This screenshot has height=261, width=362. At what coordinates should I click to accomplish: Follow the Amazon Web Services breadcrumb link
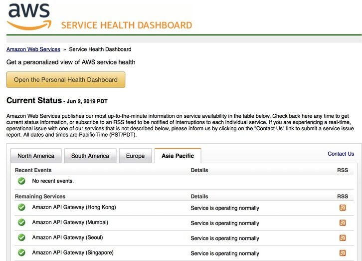33,49
